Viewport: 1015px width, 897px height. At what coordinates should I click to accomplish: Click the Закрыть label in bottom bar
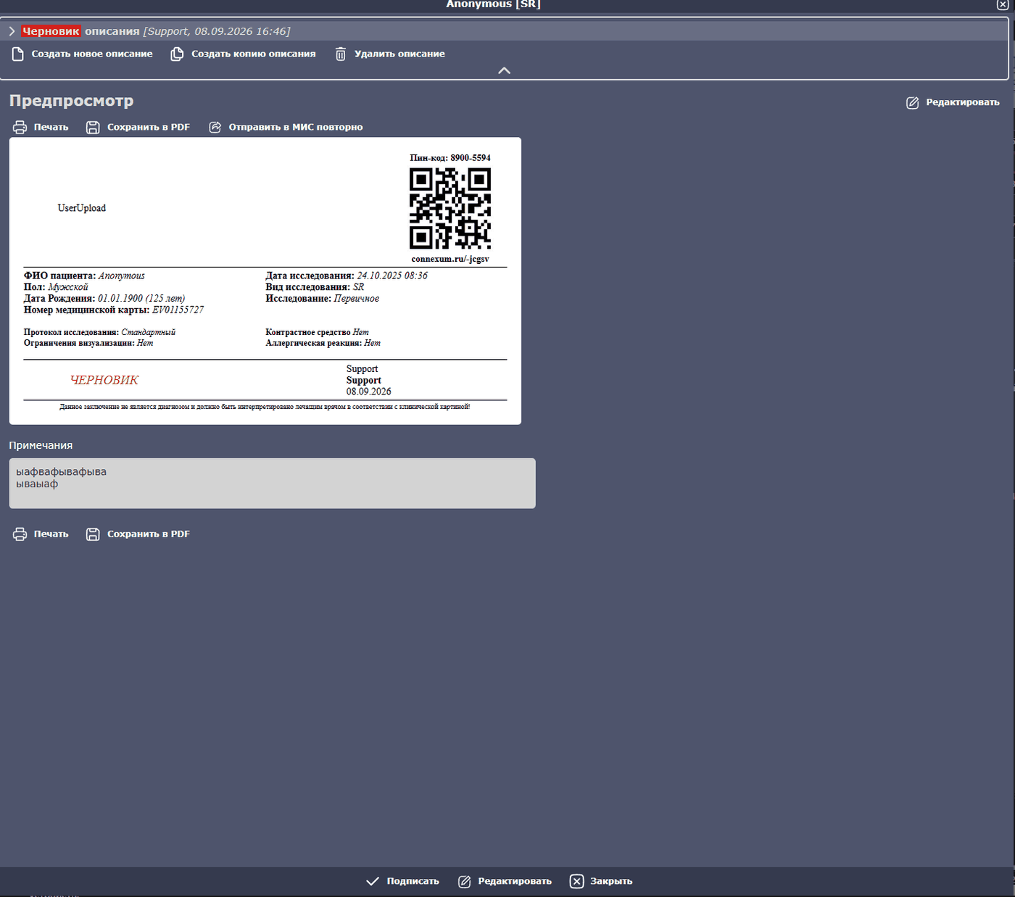click(x=611, y=881)
